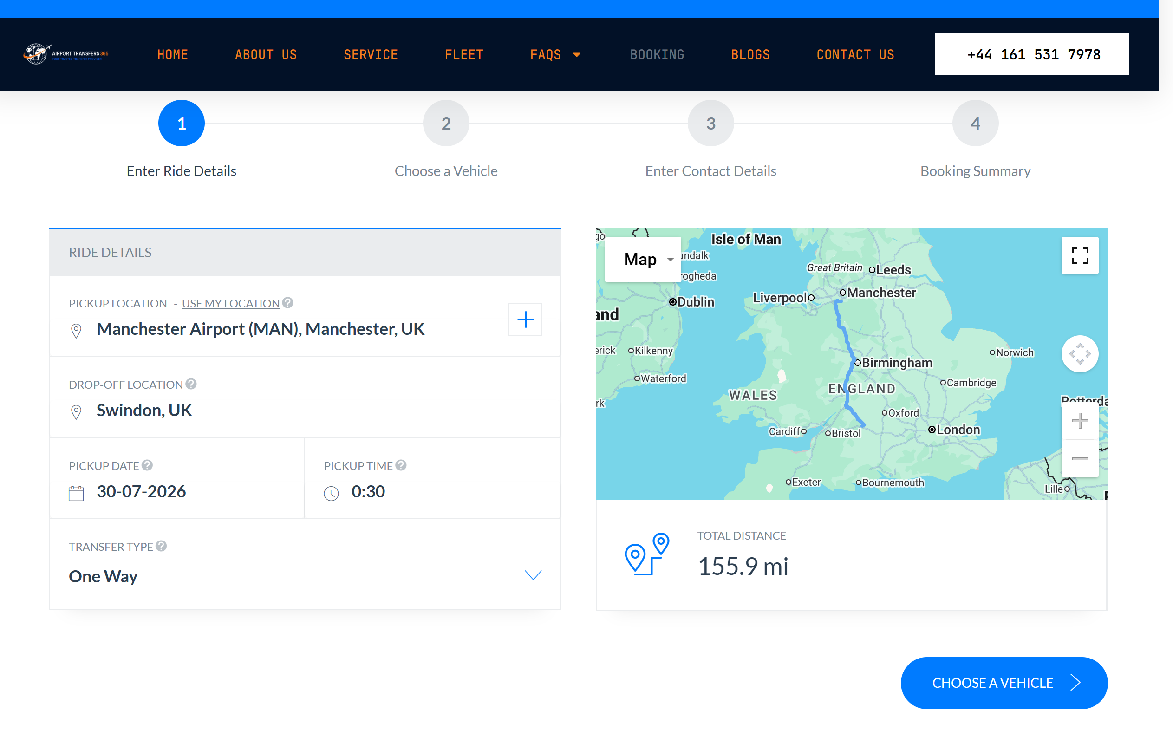Expand the FAQS menu dropdown

pos(555,54)
